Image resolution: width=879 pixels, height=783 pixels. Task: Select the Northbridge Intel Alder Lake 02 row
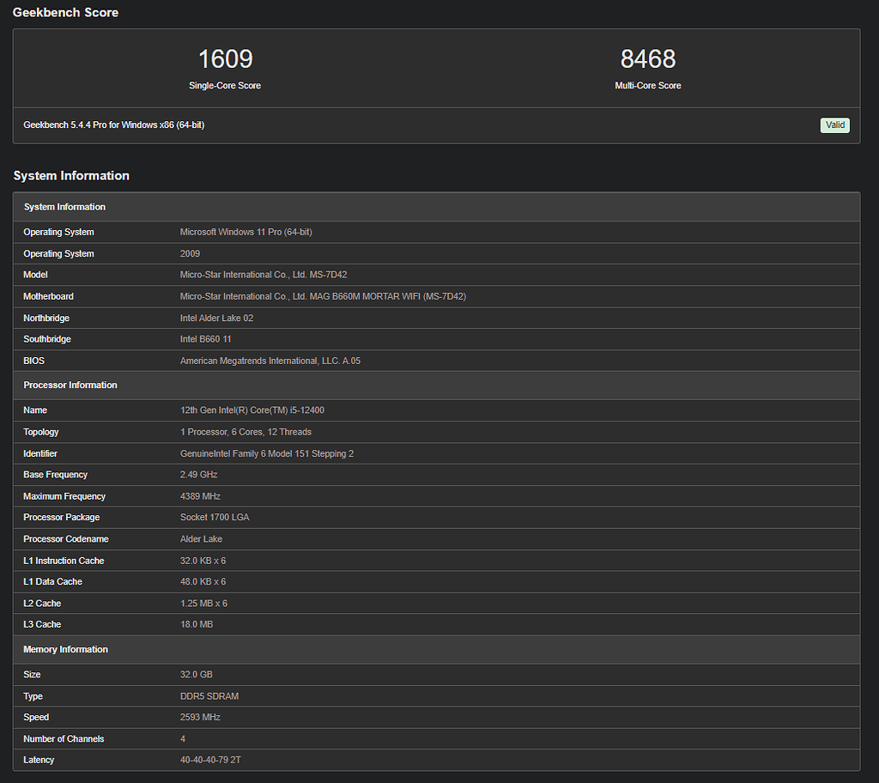click(216, 317)
